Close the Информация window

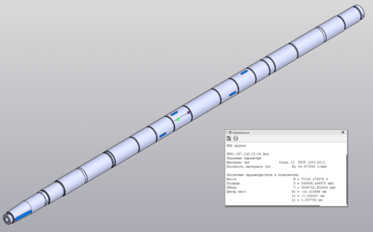click(x=343, y=132)
